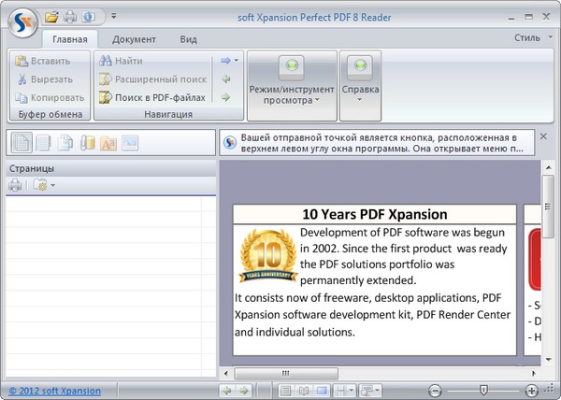561x400 pixels.
Task: Click the horizontal scrollbar left arrow
Action: tap(225, 374)
